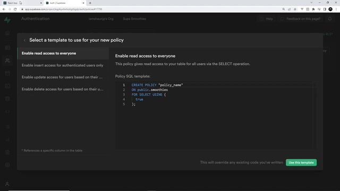
Task: Click the browser forward arrow
Action: coord(10,10)
